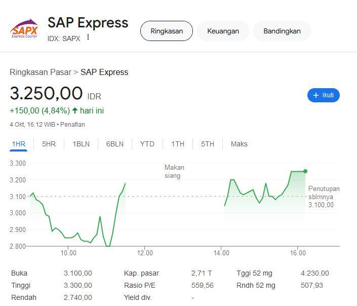Viewport: 357px width, 306px height.
Task: Open the Bandingkan tab
Action: click(x=282, y=31)
